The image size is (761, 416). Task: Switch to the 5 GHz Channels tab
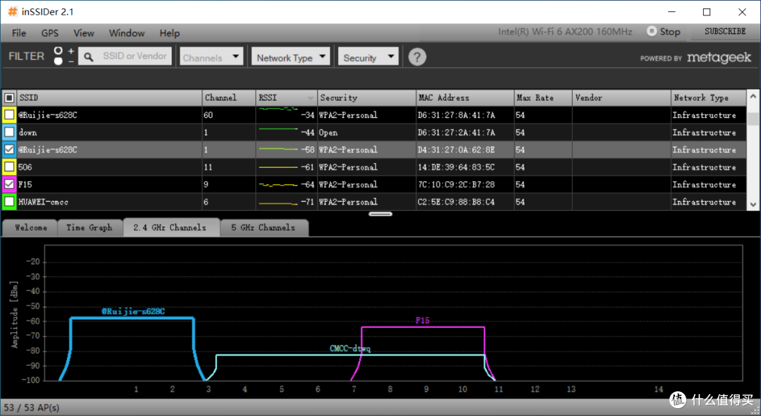click(264, 228)
